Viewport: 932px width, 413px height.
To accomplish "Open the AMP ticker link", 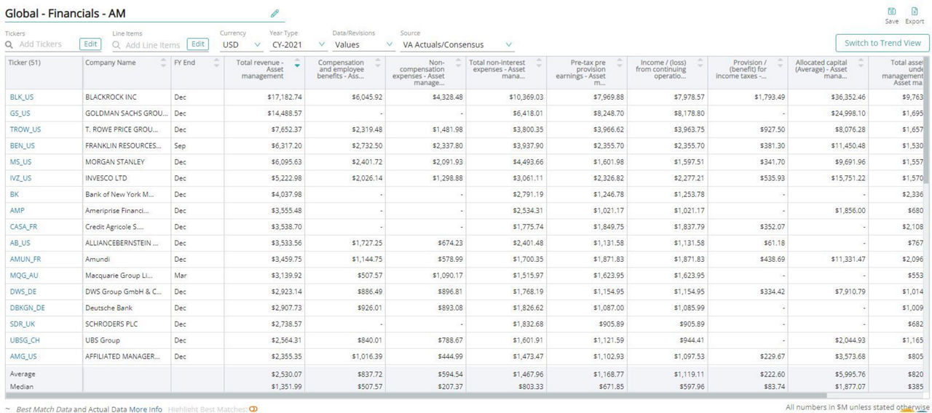I will pos(17,210).
